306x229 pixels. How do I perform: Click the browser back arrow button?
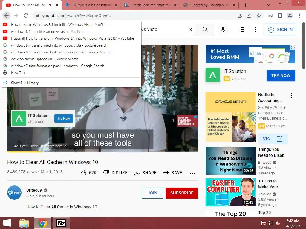[x=7, y=16]
